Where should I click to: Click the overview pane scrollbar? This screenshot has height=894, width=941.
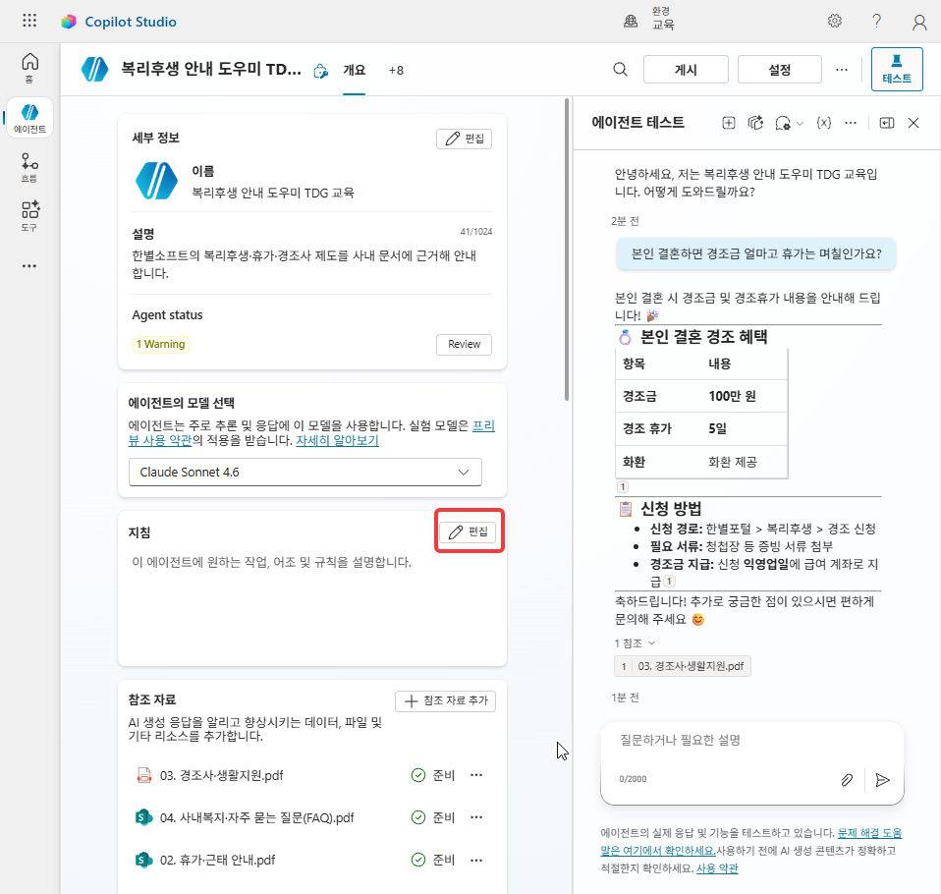[x=567, y=250]
